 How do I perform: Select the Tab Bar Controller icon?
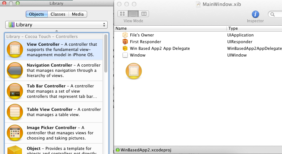15,91
